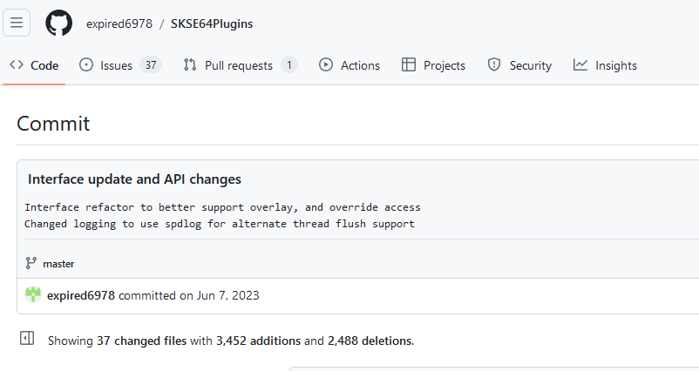The image size is (699, 371).
Task: Click the Actions play icon
Action: (x=326, y=65)
